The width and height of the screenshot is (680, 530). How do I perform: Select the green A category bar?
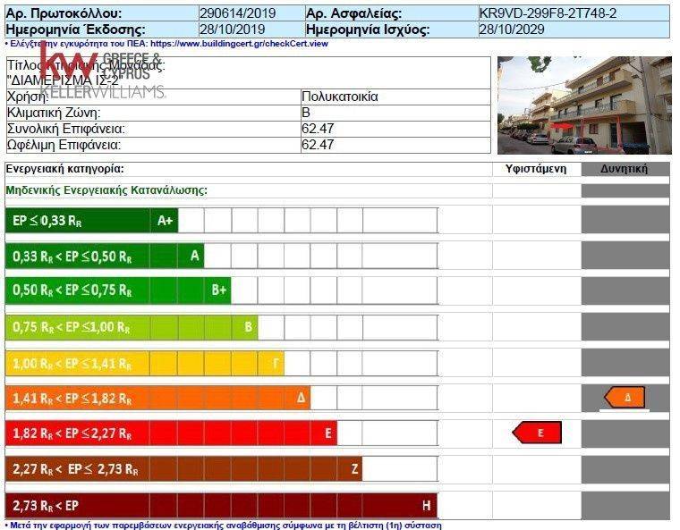coord(105,257)
